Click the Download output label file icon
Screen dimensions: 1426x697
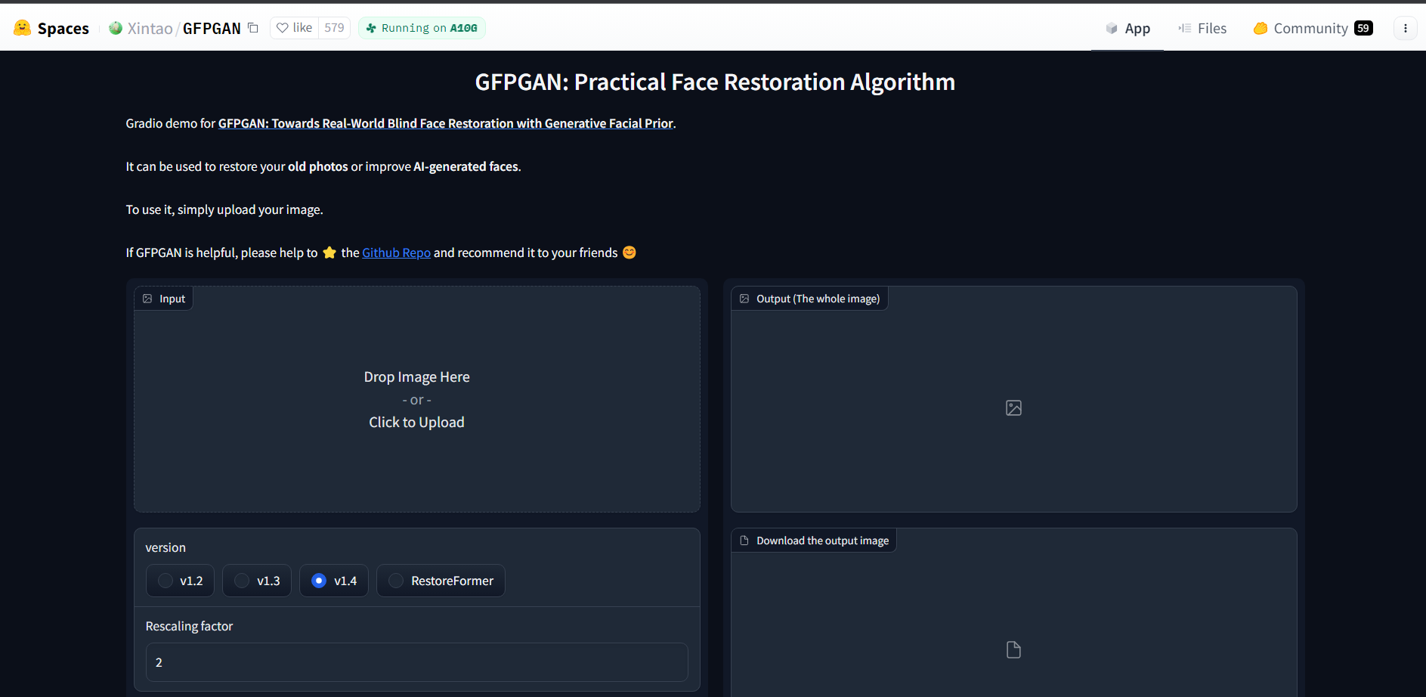[744, 541]
